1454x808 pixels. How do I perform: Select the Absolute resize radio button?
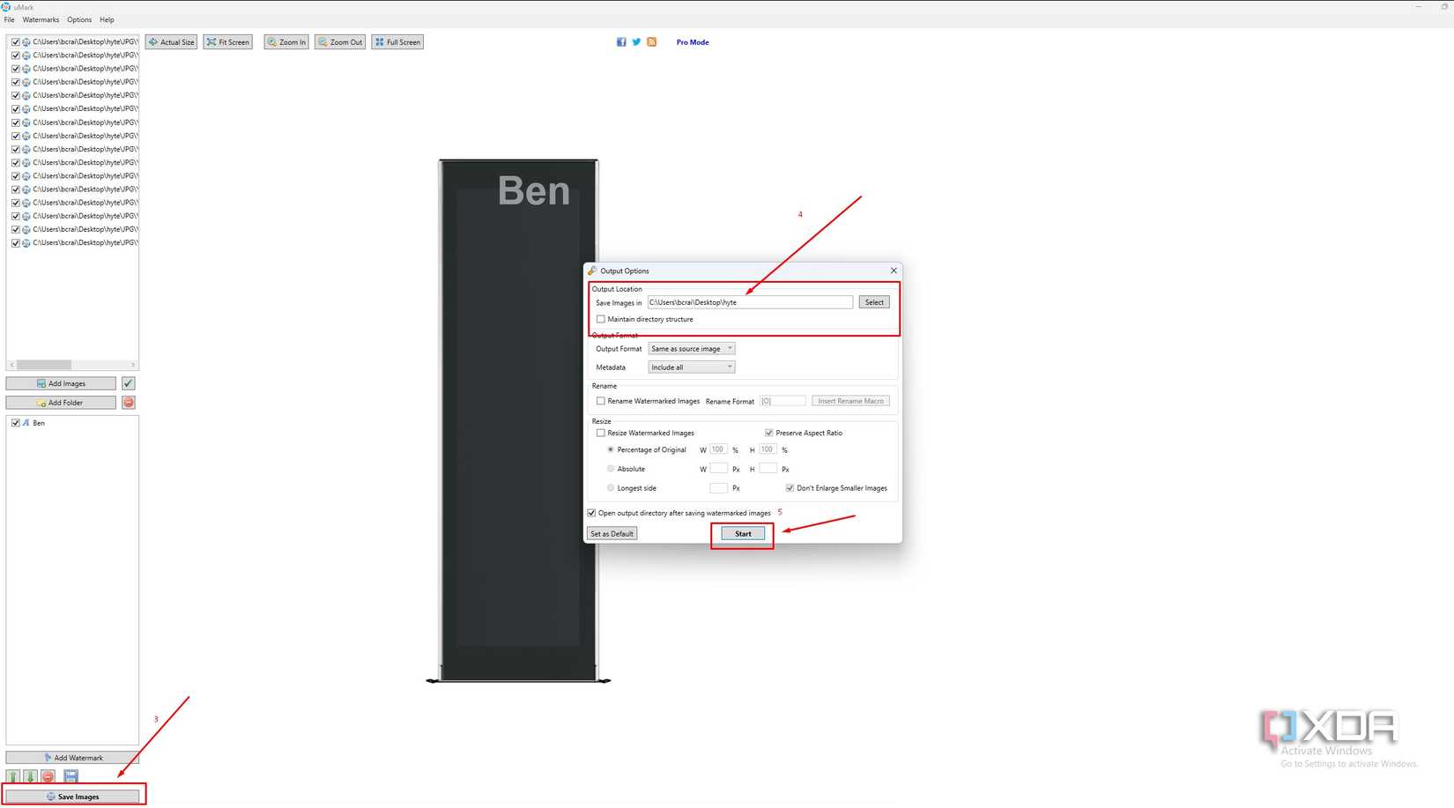click(x=611, y=469)
